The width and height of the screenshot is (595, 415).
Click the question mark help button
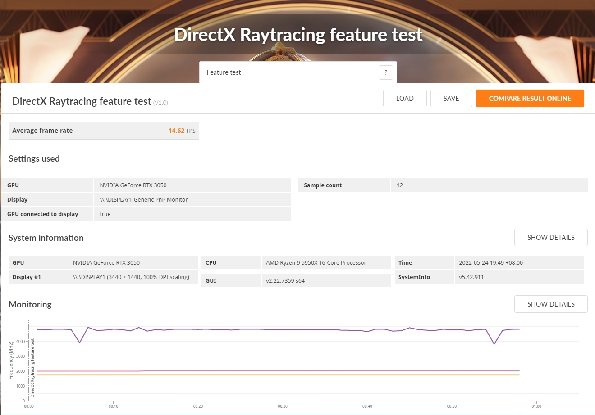point(386,72)
